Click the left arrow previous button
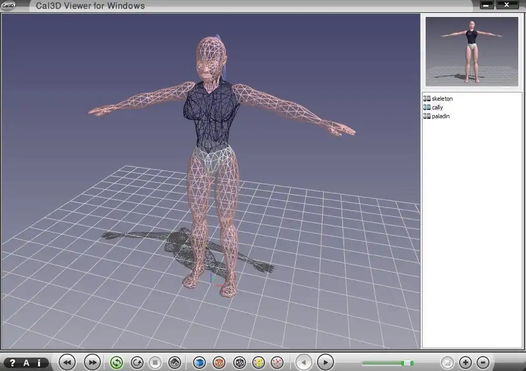 click(304, 362)
